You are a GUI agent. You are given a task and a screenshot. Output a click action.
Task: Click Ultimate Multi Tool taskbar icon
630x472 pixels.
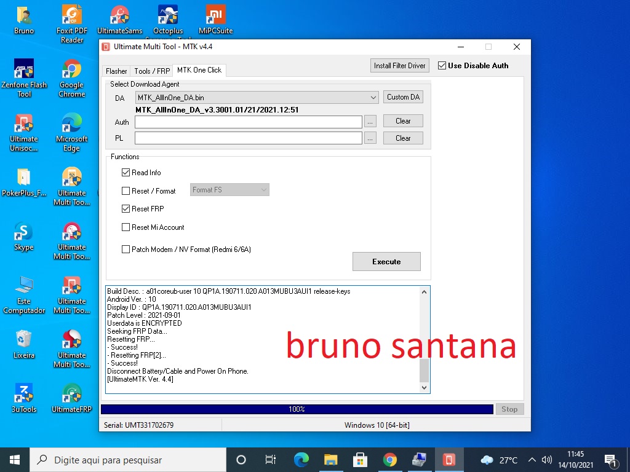449,460
